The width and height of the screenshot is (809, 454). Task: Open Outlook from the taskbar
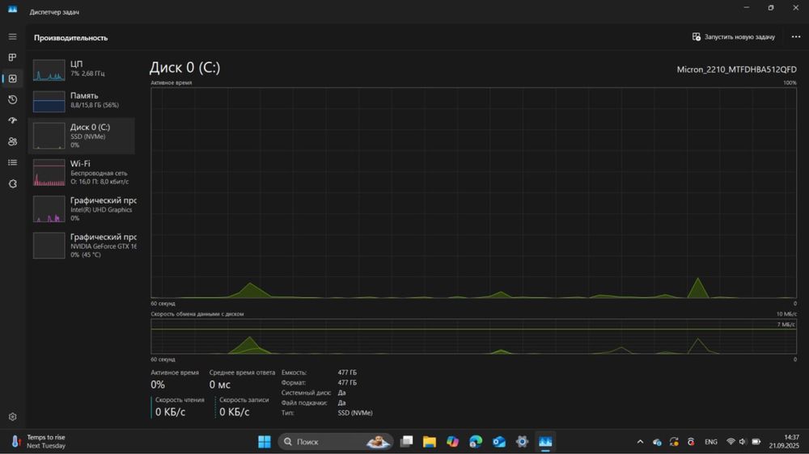pos(499,442)
